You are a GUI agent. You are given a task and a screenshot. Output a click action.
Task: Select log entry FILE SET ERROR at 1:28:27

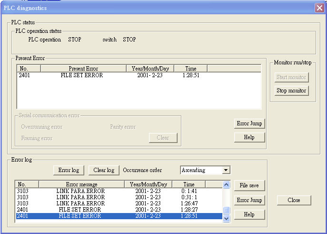point(81,210)
